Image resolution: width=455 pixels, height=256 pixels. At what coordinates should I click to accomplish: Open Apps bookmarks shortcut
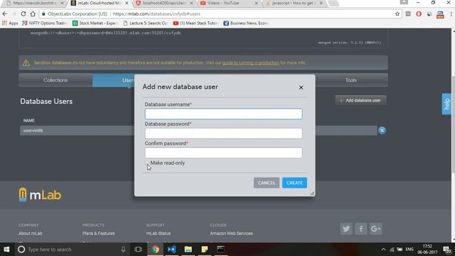(x=10, y=23)
